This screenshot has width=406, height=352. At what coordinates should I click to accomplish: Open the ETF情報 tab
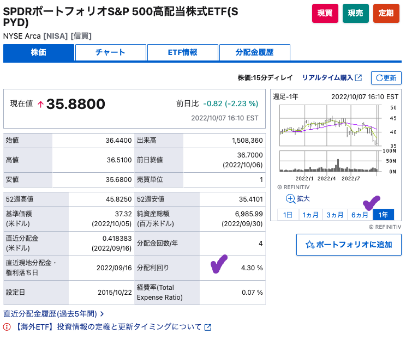pos(183,52)
